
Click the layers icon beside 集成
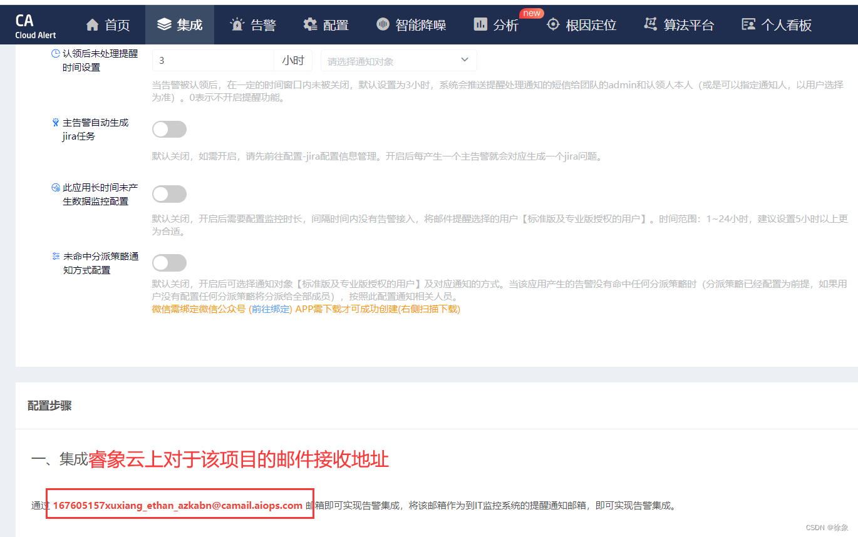[164, 24]
